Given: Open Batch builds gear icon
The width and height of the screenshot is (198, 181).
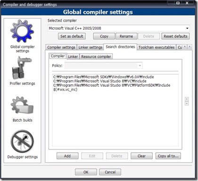Looking at the screenshot, I should pyautogui.click(x=22, y=105).
